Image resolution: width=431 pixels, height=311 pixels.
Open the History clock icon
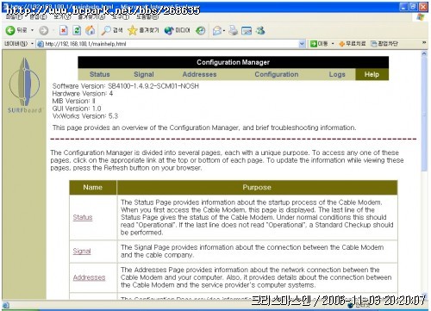pyautogui.click(x=201, y=30)
